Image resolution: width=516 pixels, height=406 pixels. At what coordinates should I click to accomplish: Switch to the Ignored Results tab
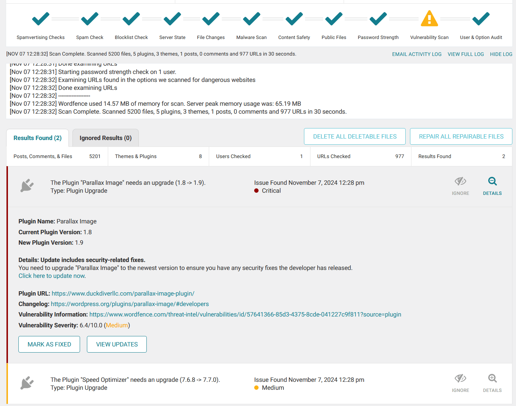point(105,137)
